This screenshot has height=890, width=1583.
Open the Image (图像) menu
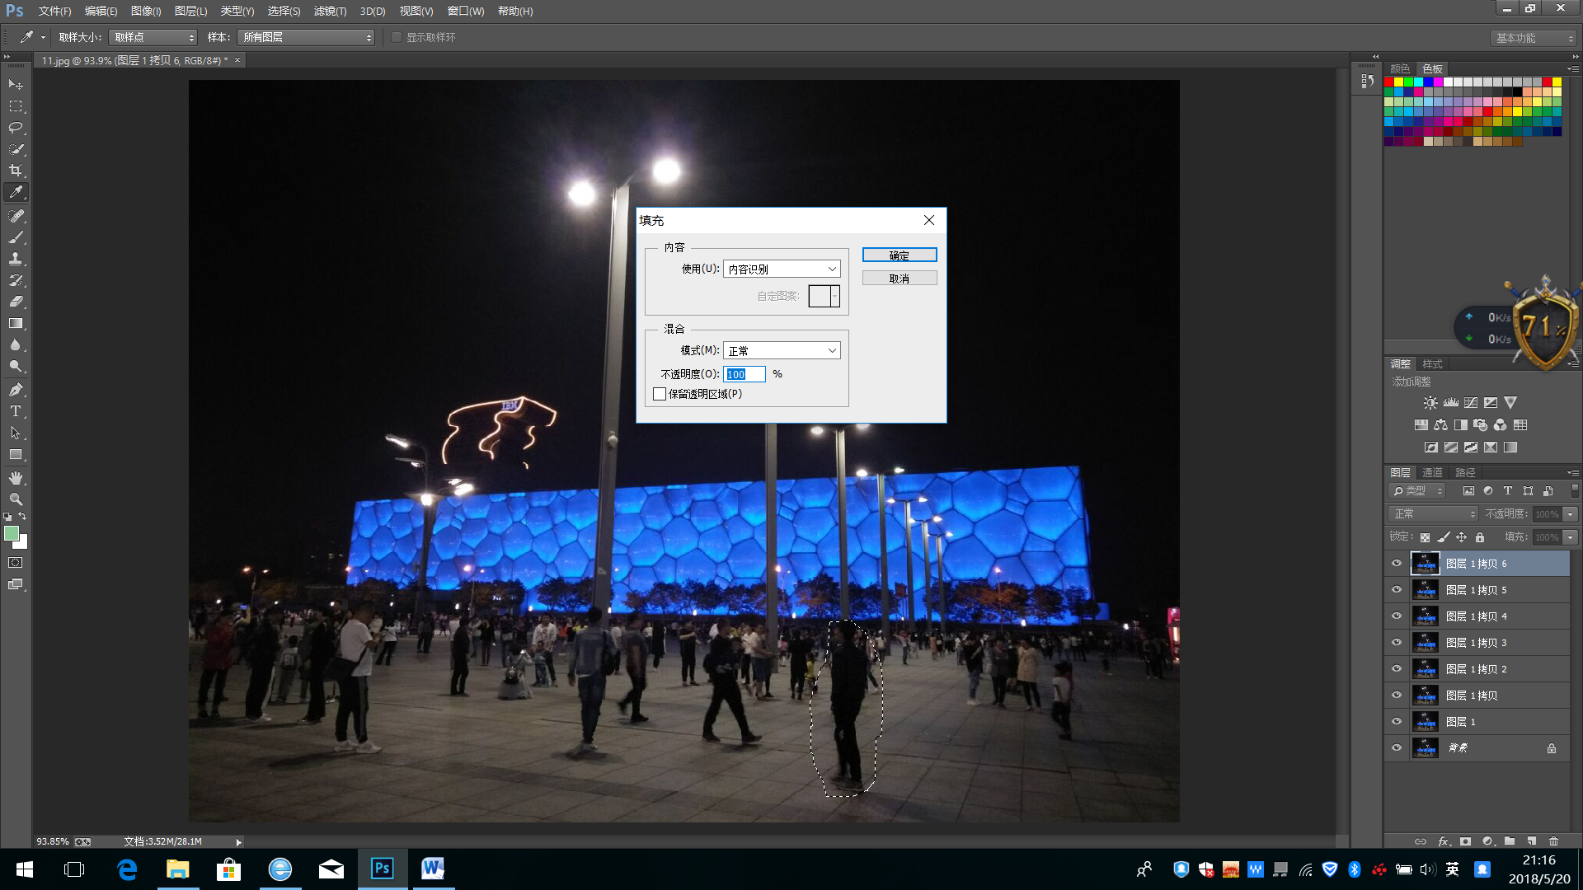coord(146,12)
